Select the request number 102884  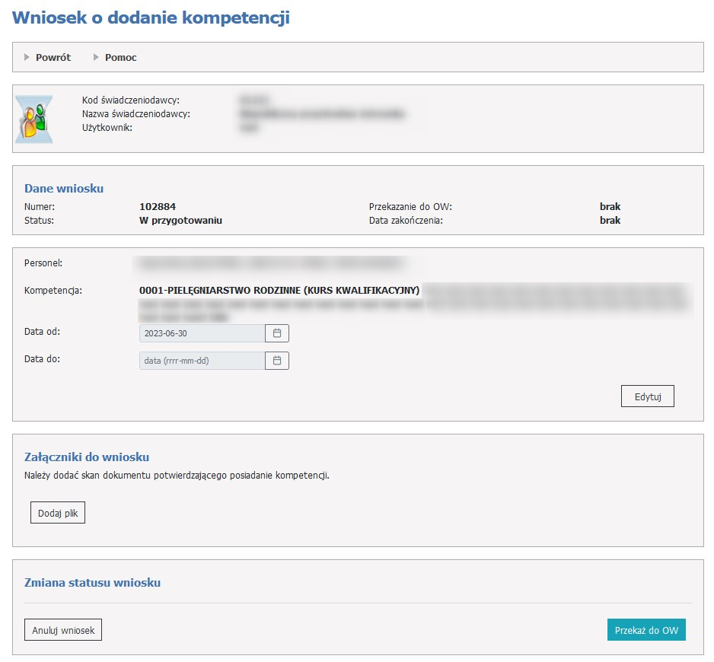(158, 206)
